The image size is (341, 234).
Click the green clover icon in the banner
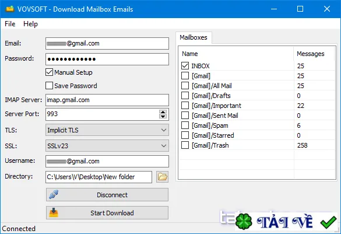244,222
